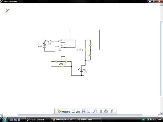Click the horizontal scrollbar left arrow
This screenshot has height=122, width=163.
tap(1, 115)
